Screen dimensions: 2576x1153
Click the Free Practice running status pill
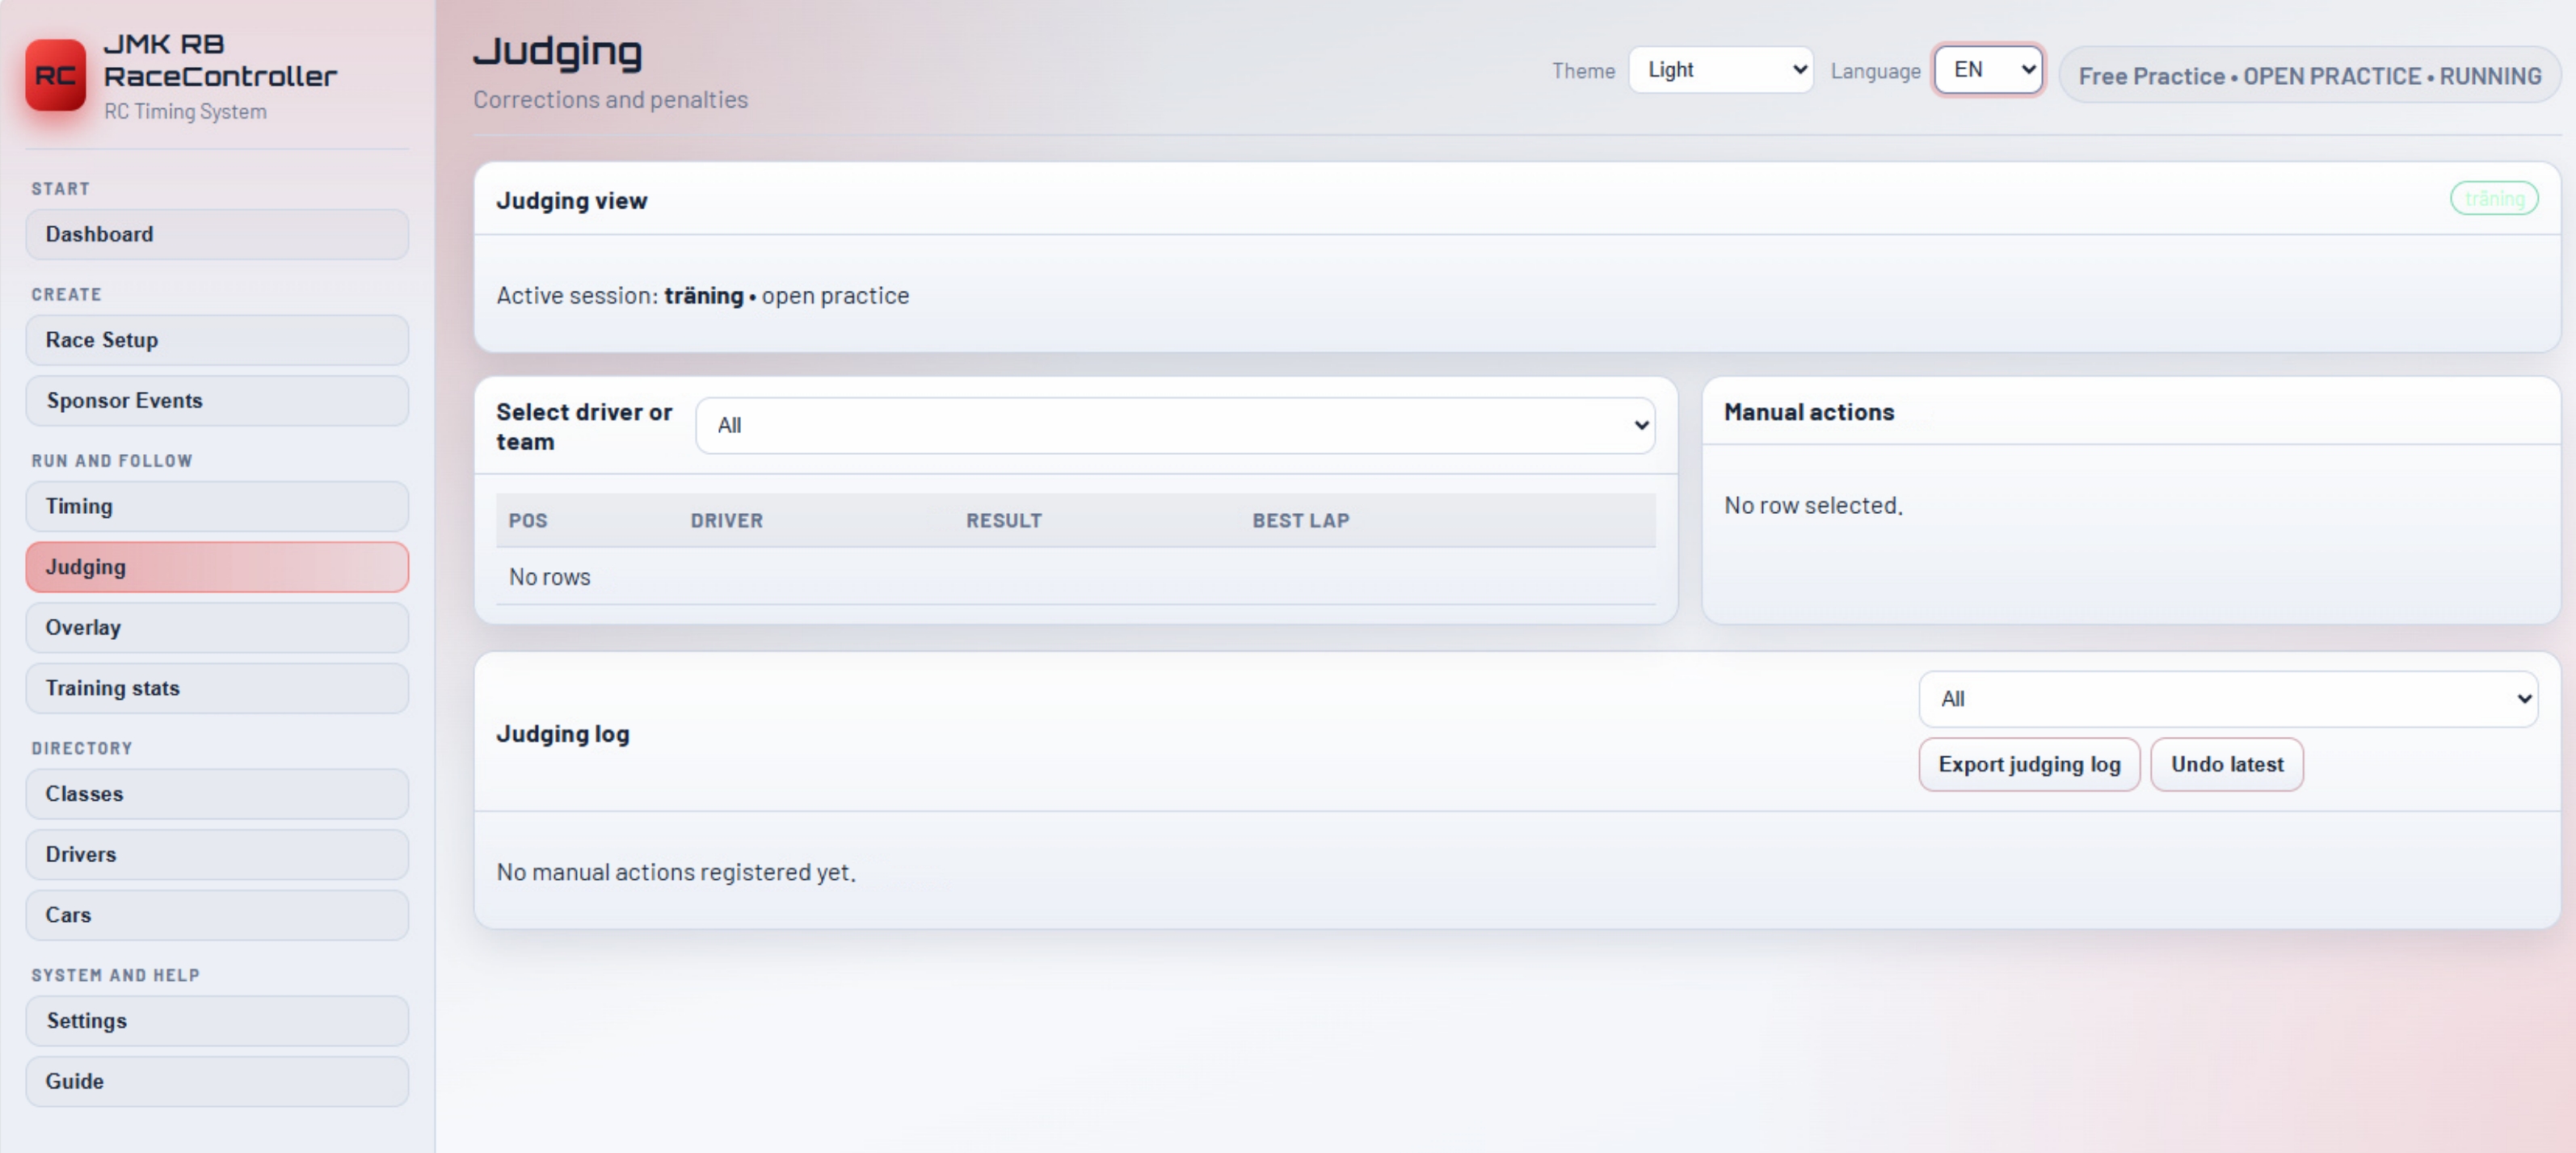click(x=2309, y=76)
